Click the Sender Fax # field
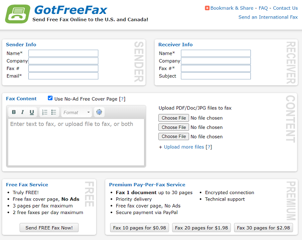 point(63,69)
